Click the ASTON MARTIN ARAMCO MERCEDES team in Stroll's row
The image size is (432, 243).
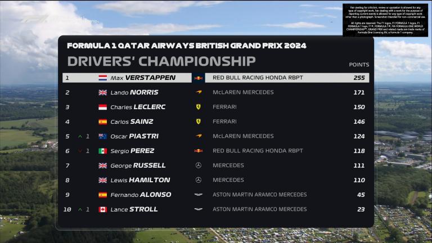259,209
